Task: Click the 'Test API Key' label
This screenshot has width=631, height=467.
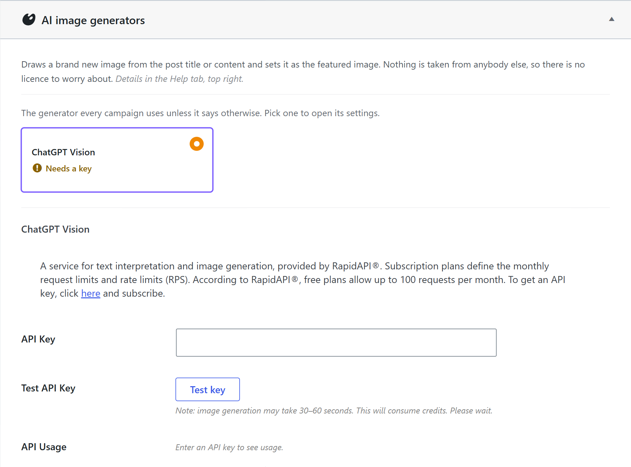Action: pyautogui.click(x=48, y=388)
